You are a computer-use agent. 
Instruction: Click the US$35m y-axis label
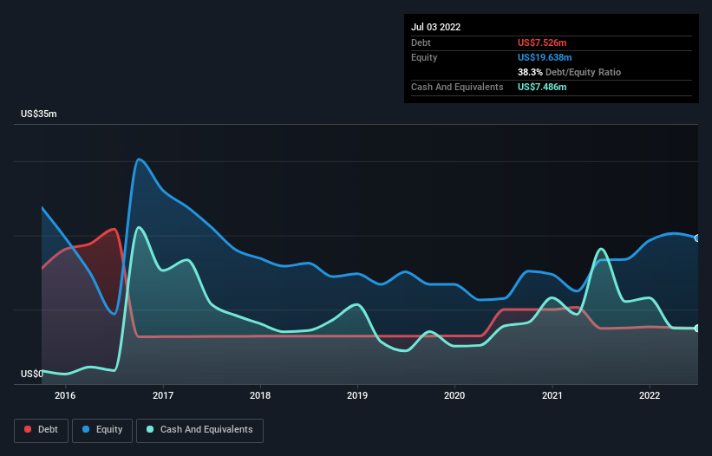pyautogui.click(x=39, y=114)
